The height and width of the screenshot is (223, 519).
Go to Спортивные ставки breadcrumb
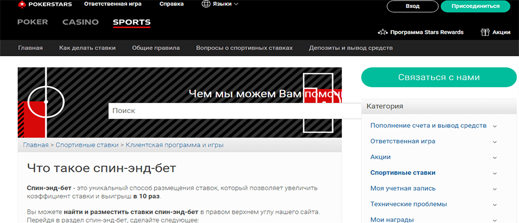click(x=87, y=145)
